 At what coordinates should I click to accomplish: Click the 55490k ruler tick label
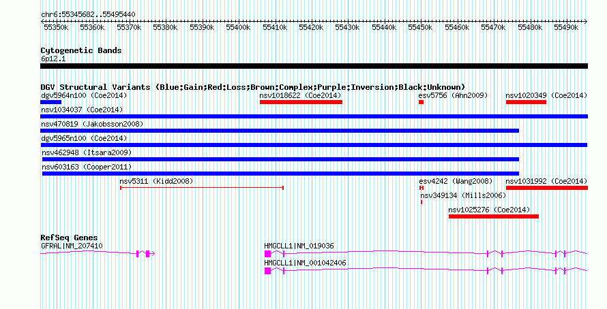pos(566,27)
